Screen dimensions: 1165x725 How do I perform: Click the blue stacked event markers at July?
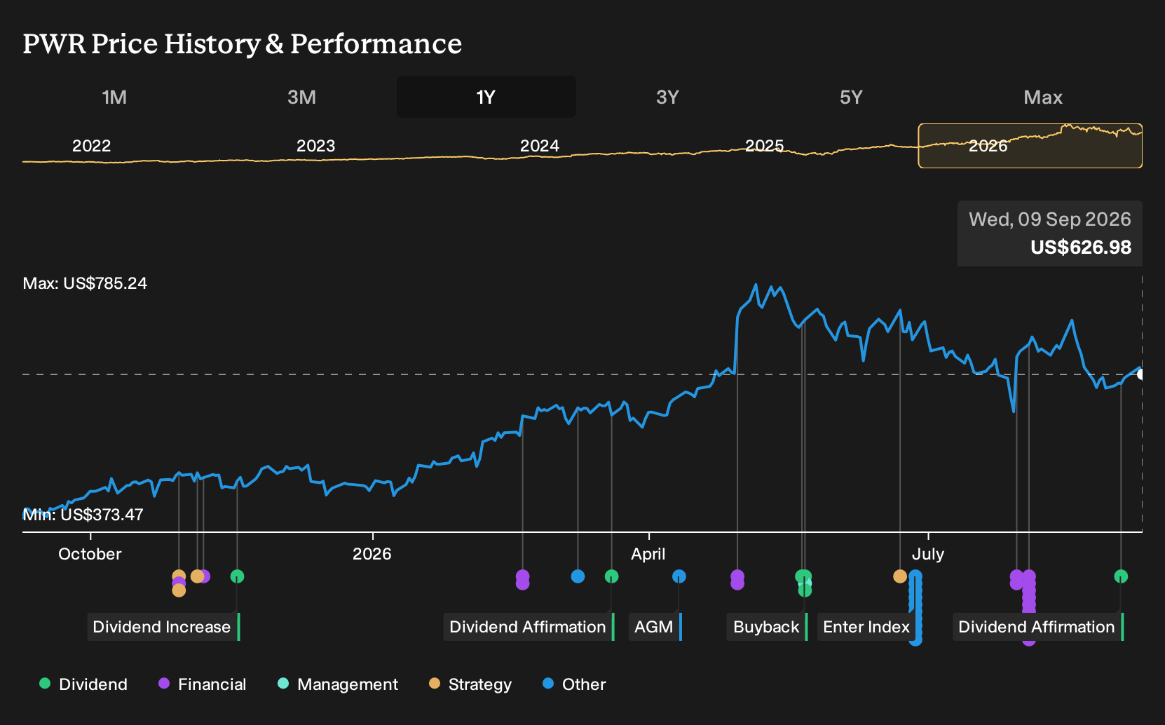click(x=915, y=607)
